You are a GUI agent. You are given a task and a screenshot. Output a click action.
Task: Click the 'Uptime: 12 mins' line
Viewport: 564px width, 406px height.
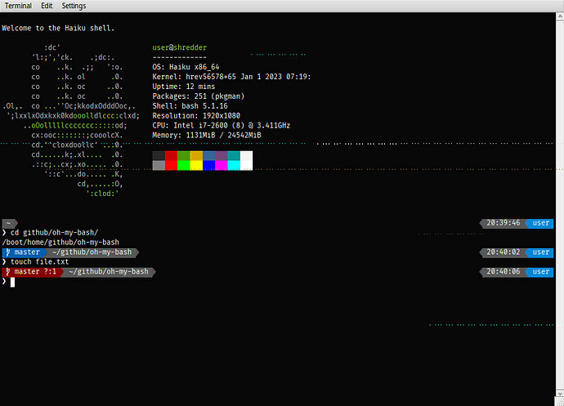(x=183, y=87)
